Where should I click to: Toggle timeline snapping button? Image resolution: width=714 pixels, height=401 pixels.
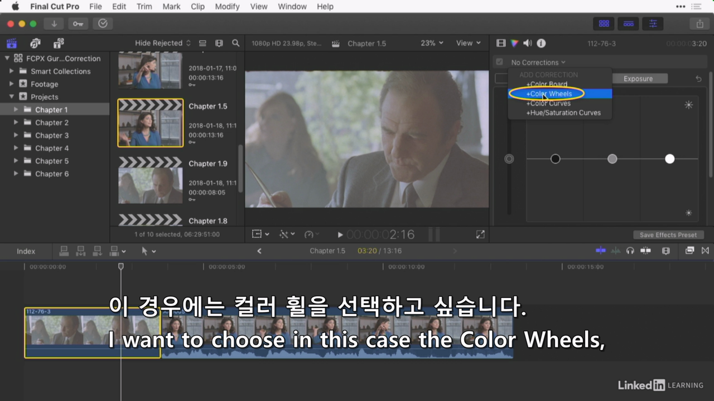coord(645,251)
